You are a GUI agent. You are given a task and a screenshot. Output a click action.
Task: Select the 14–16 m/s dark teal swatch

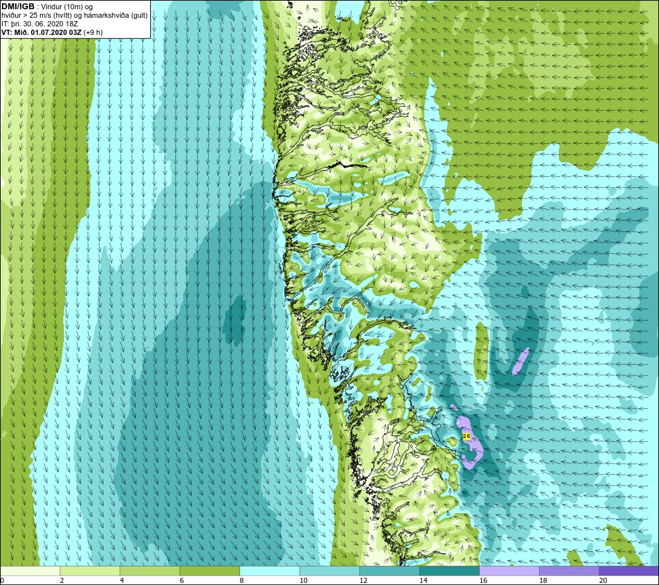pyautogui.click(x=449, y=570)
